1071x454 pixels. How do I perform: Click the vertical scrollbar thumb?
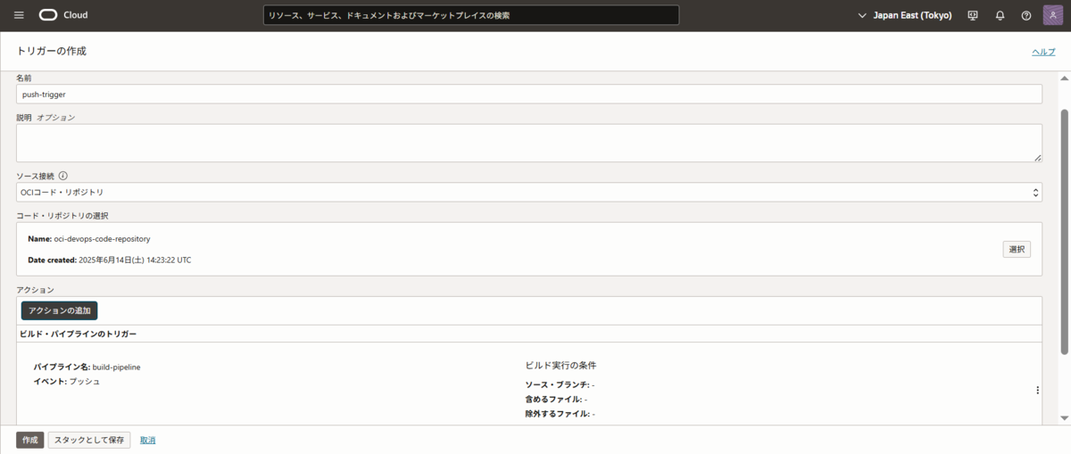click(1064, 232)
